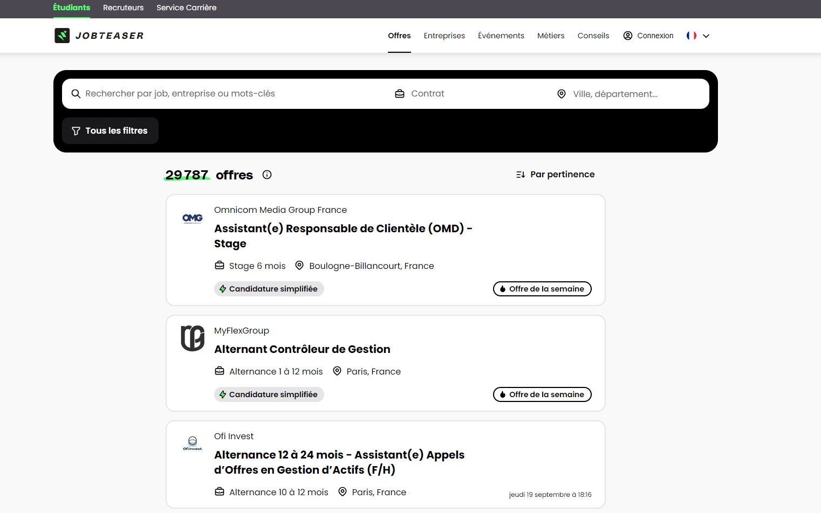
Task: Click the search magnifier icon
Action: (76, 94)
